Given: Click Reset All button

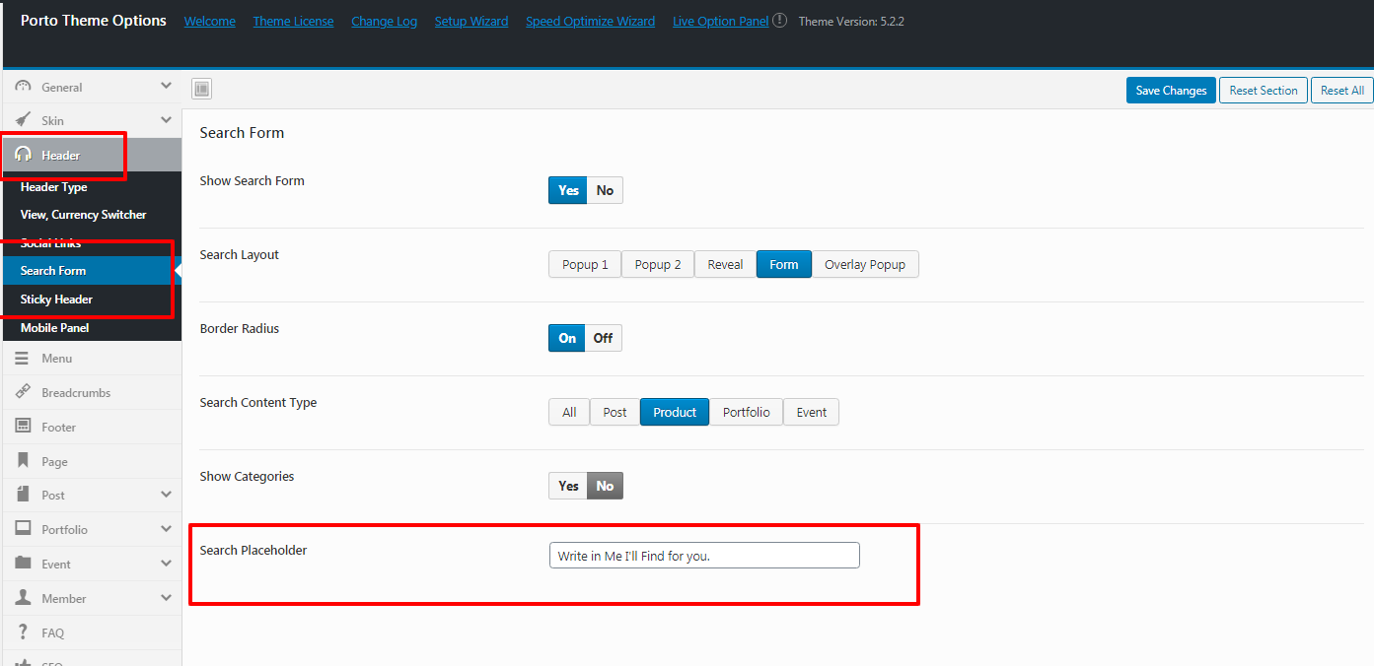Looking at the screenshot, I should [x=1341, y=90].
